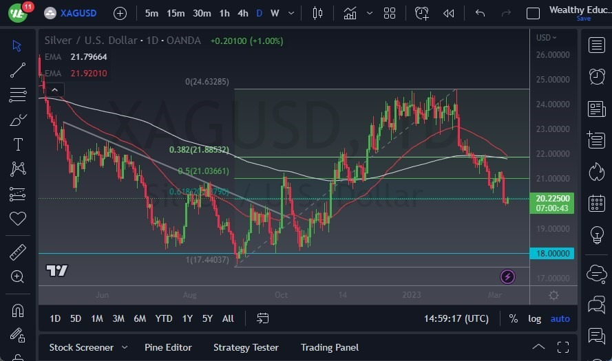Open the ruler measure tool
The width and height of the screenshot is (612, 361).
click(x=18, y=252)
